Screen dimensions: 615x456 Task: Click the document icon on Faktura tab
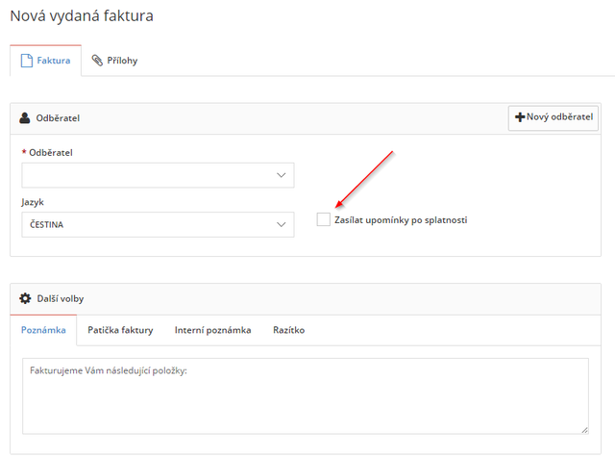(x=27, y=61)
